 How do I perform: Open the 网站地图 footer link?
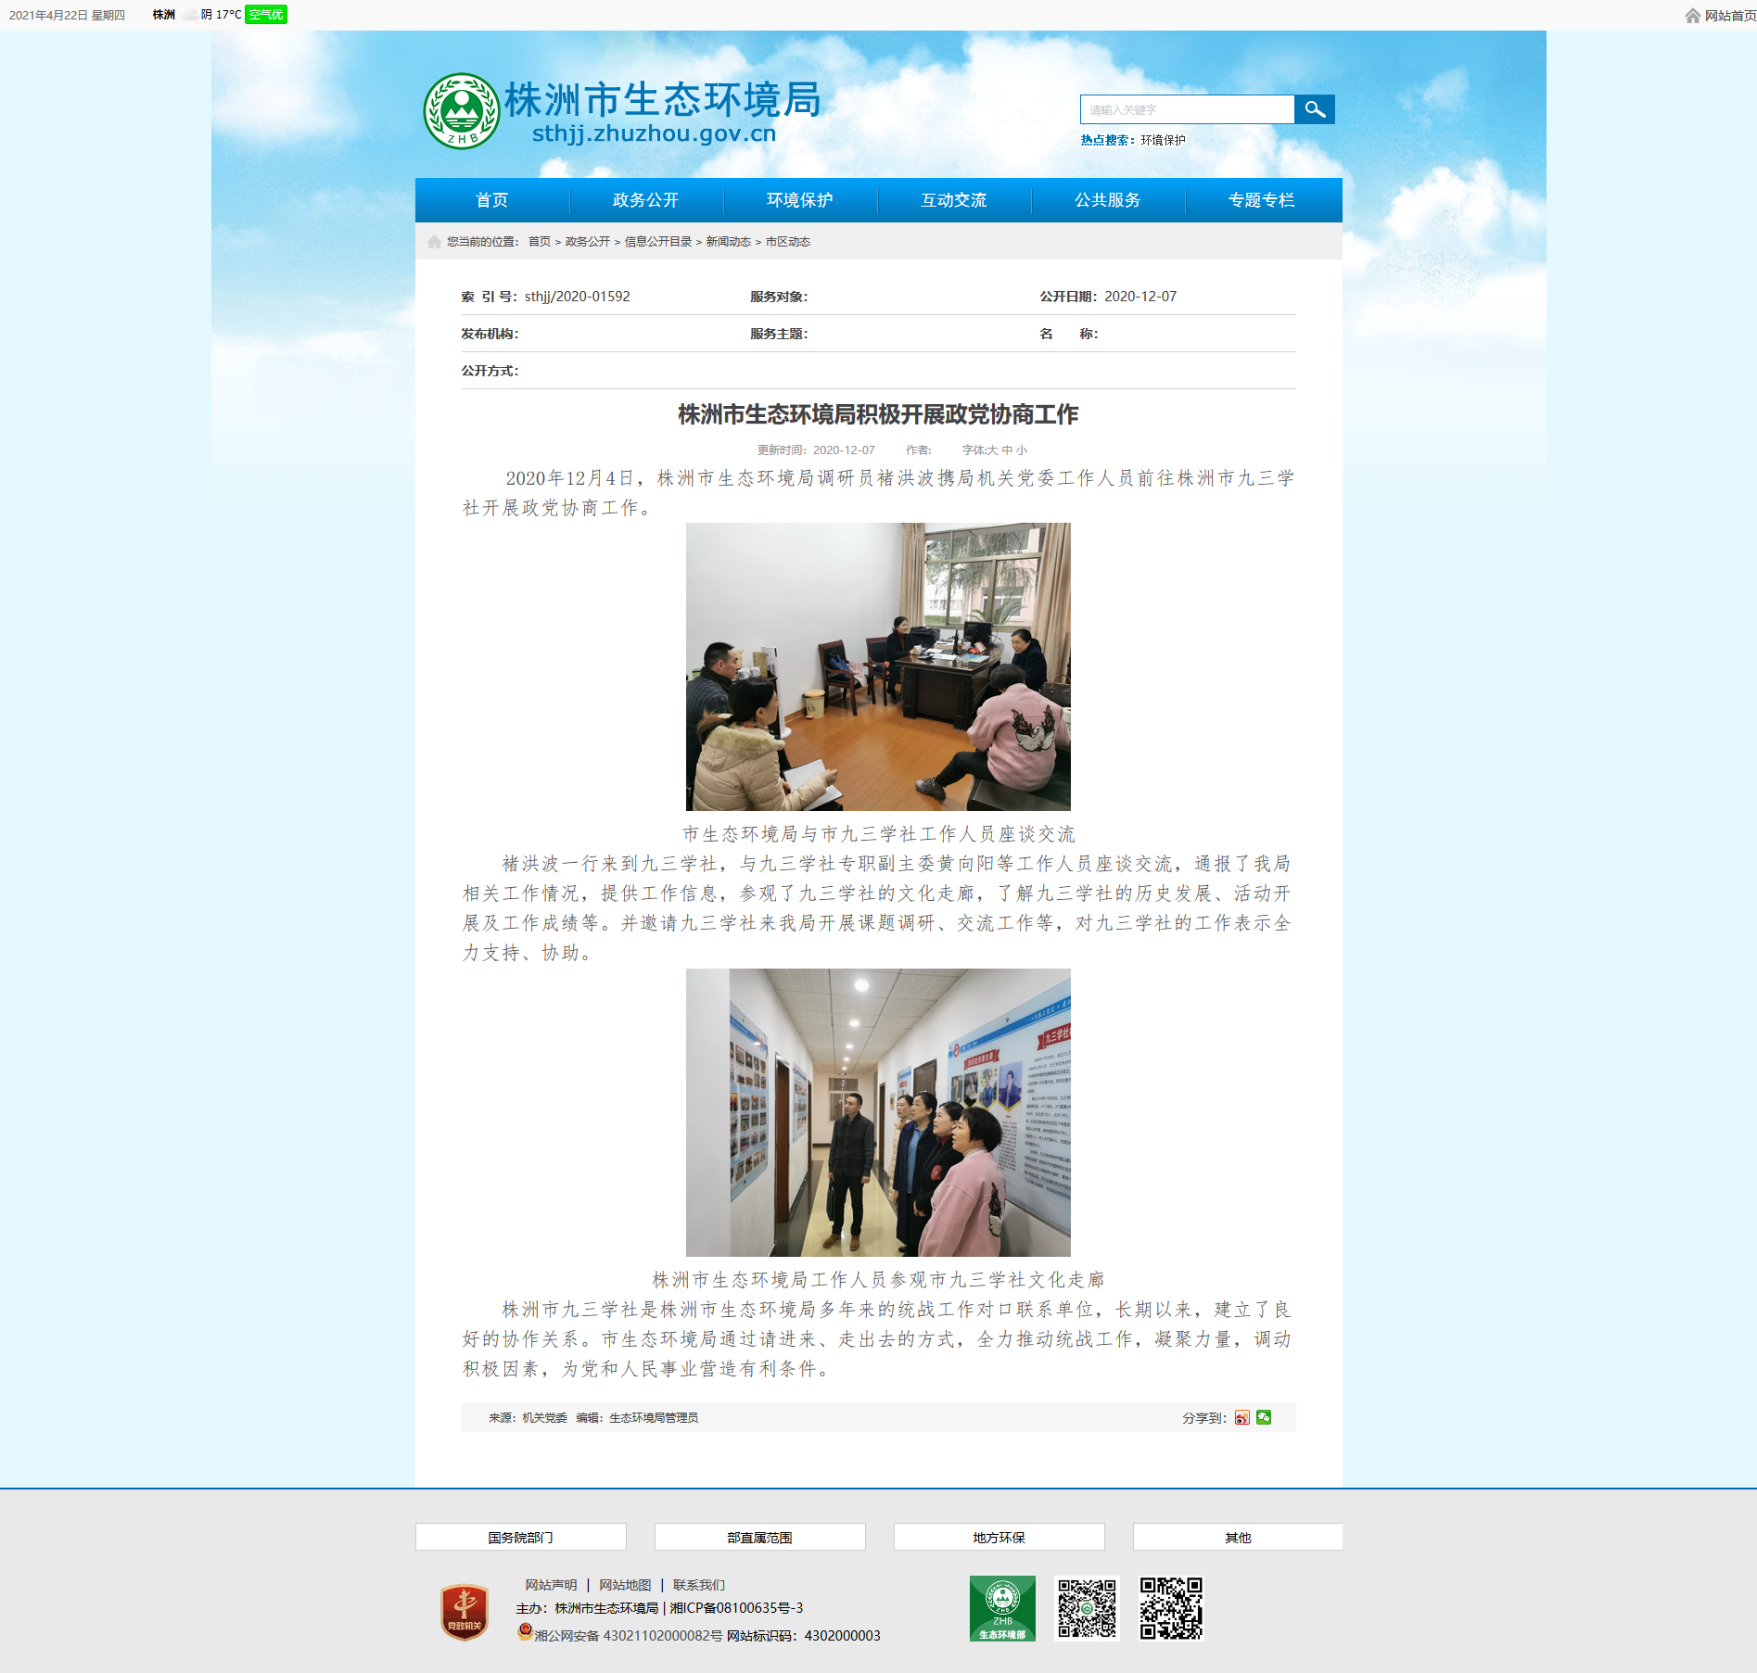625,1585
